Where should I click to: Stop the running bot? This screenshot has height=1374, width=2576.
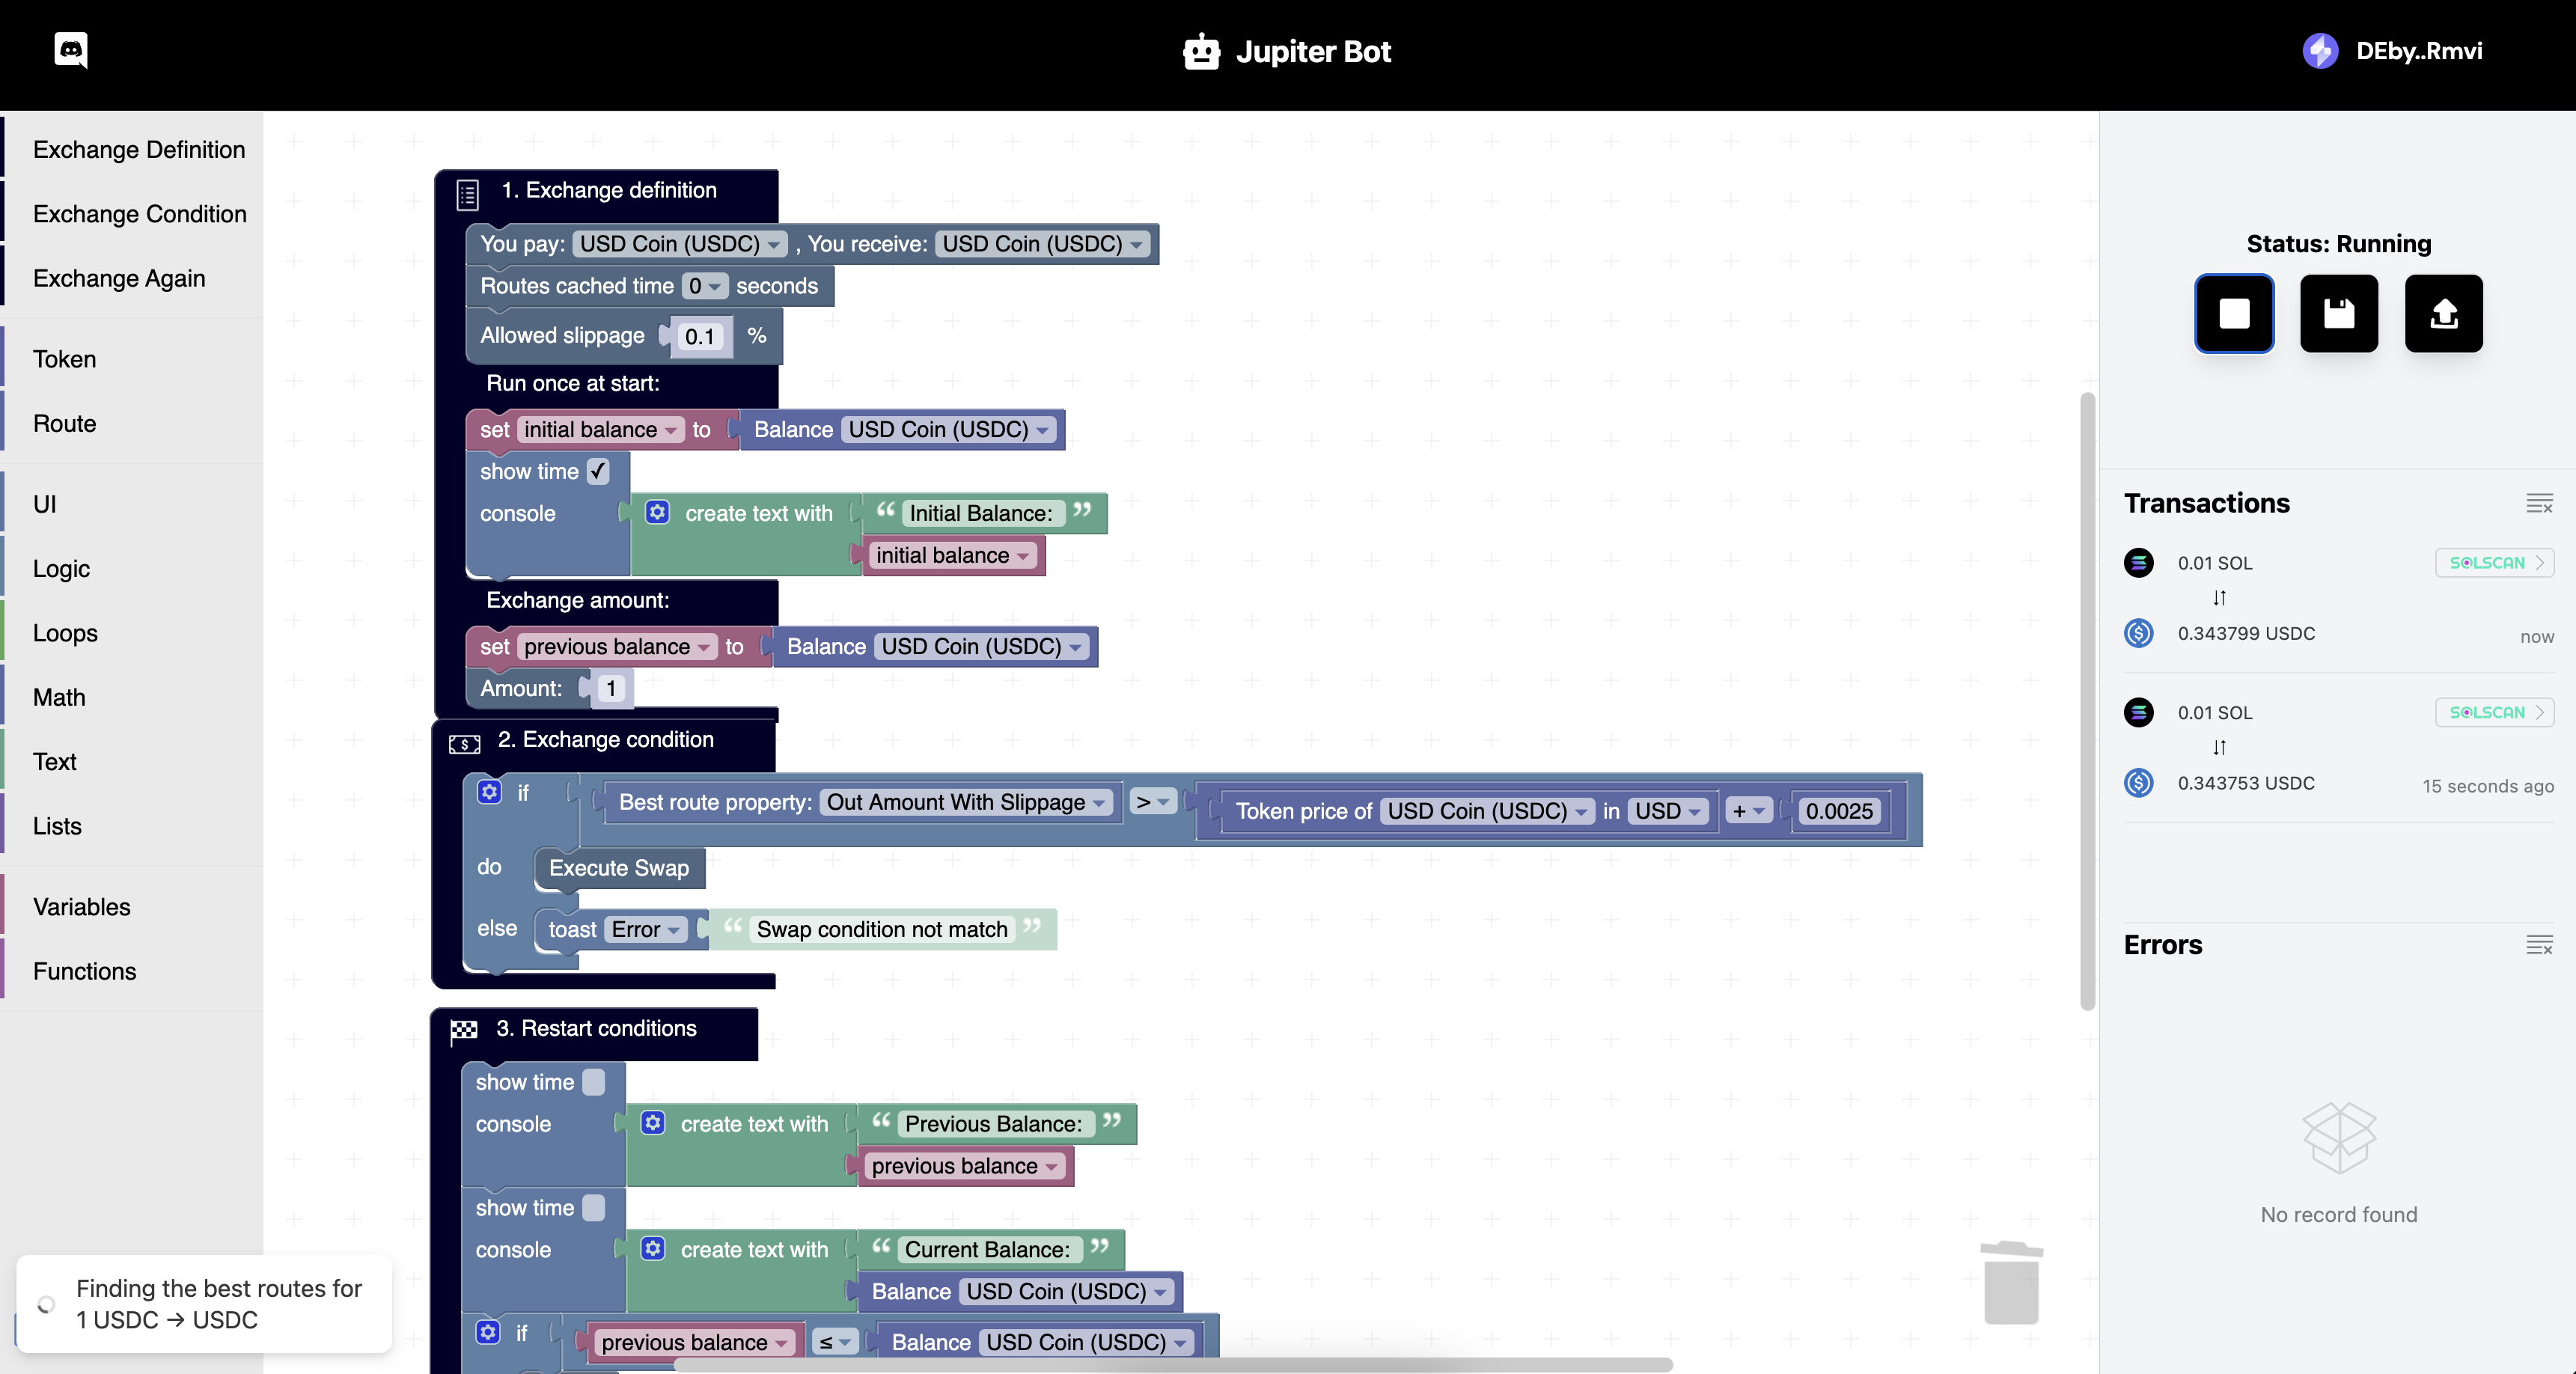[x=2234, y=313]
